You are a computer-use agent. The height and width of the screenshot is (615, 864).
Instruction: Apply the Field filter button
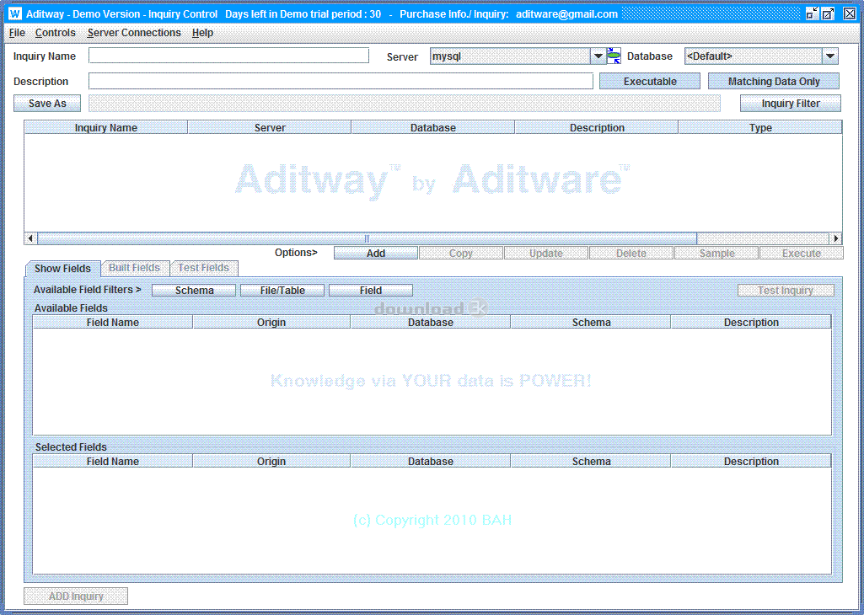point(371,290)
